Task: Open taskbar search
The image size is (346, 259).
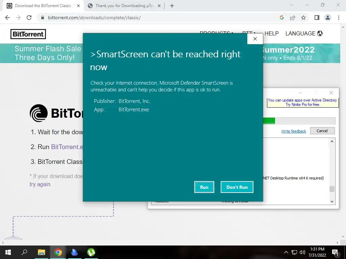Action: (x=24, y=252)
